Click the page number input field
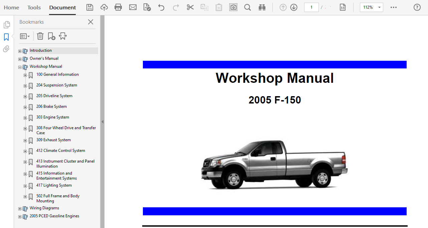The height and width of the screenshot is (228, 428). click(311, 7)
